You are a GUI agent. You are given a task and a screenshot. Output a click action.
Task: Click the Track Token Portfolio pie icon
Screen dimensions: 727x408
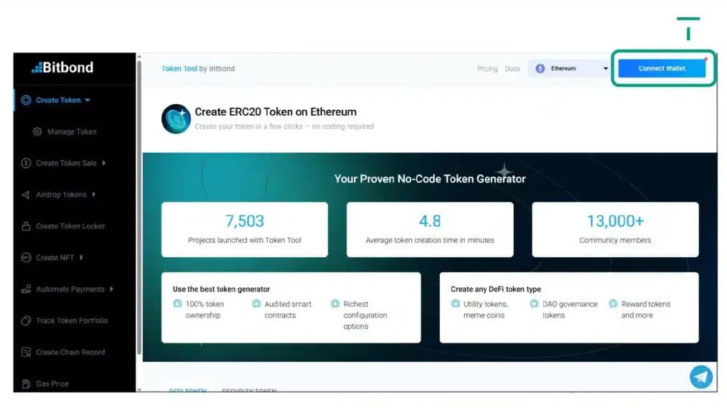[x=26, y=321]
